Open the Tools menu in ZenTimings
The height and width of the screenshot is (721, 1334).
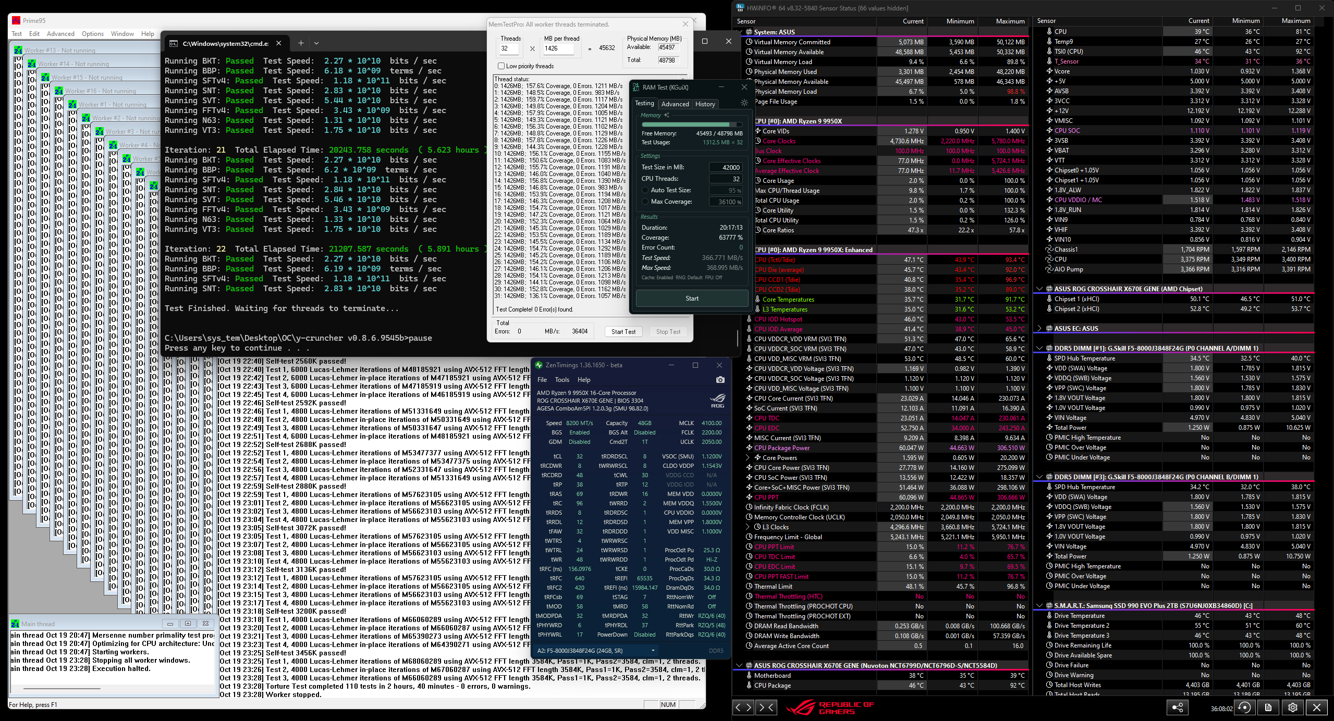[562, 380]
